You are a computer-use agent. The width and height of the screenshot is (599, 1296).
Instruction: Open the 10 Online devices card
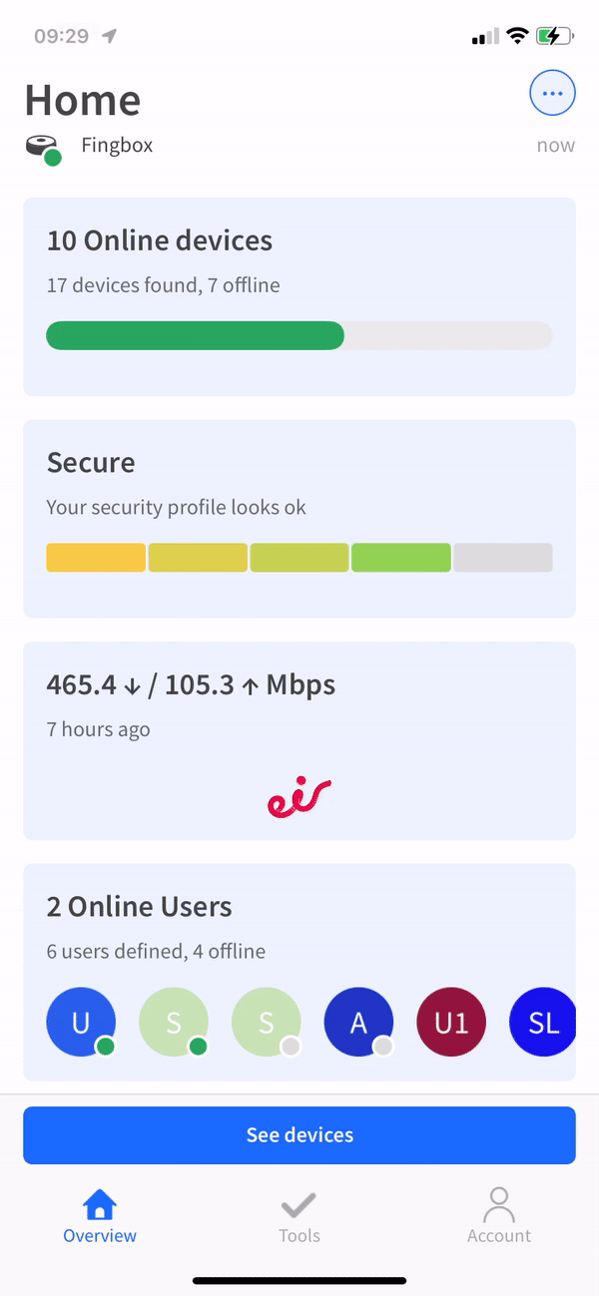[299, 295]
